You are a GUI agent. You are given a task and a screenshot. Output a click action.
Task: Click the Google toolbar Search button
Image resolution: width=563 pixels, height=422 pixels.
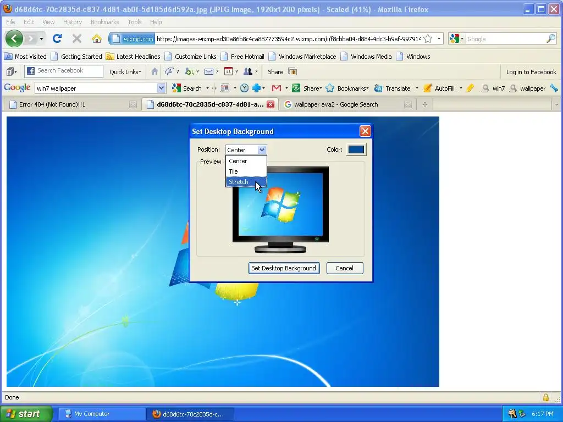(187, 88)
